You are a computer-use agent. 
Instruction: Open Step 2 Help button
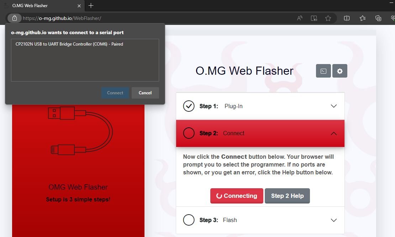click(287, 196)
